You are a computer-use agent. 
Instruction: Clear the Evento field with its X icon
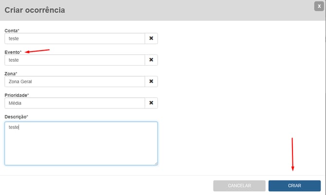[151, 60]
